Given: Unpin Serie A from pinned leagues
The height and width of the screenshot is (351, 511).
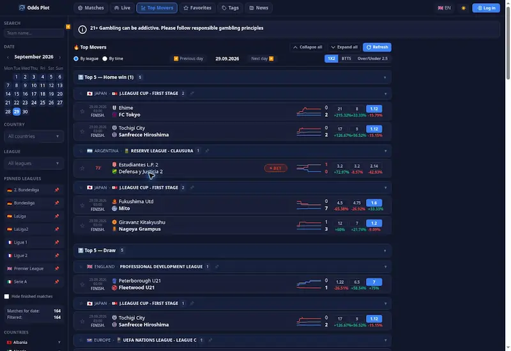Looking at the screenshot, I should [57, 281].
